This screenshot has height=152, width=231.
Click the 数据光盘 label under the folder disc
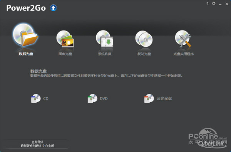(26, 54)
